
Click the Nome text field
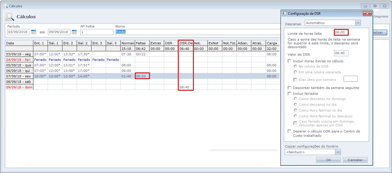(x=198, y=32)
